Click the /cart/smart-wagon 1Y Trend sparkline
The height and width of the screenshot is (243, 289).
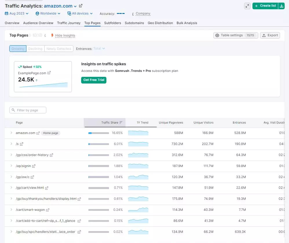pos(138,210)
